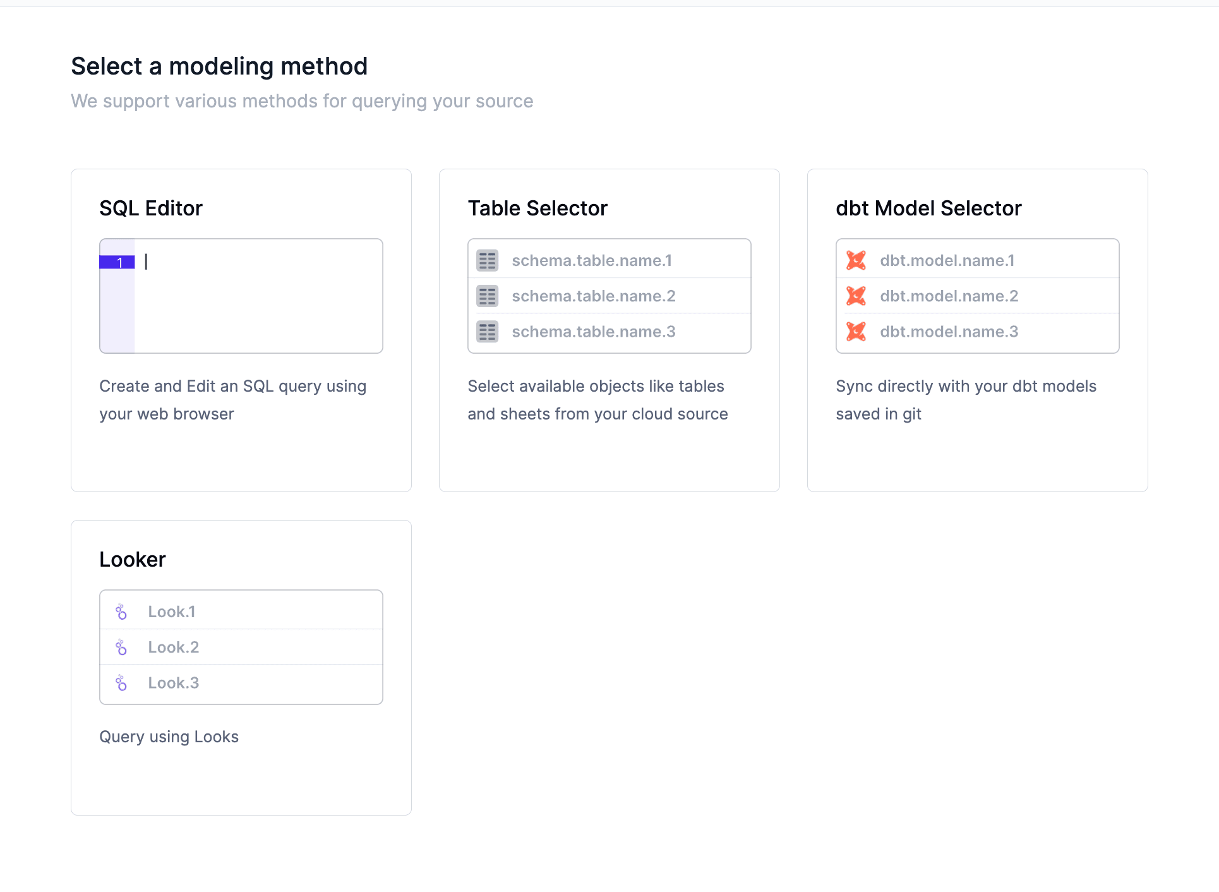Image resolution: width=1219 pixels, height=892 pixels.
Task: Pick the dbt Model Selector heading
Action: click(928, 208)
